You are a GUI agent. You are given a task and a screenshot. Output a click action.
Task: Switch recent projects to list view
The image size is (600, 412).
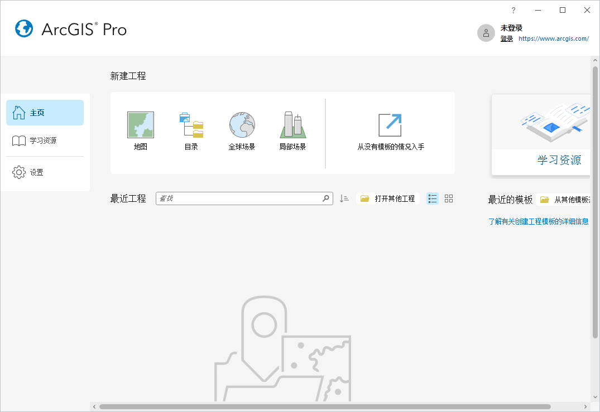coord(432,198)
